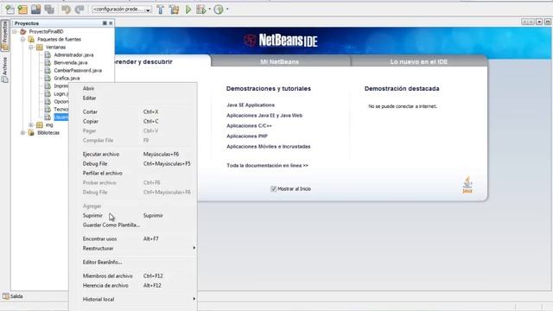
Task: Switch to Aprender y descubrir tab
Action: pyautogui.click(x=162, y=61)
